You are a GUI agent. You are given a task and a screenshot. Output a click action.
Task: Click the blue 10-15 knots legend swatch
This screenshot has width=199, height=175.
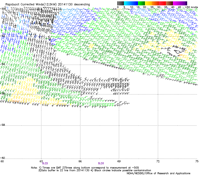tap(134, 3)
